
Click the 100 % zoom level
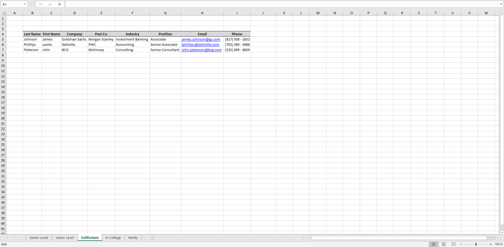499,244
